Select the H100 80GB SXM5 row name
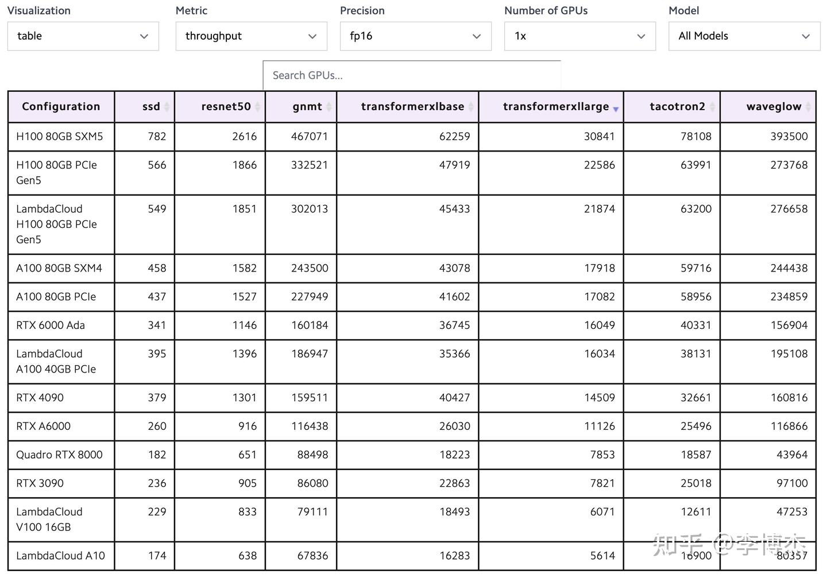Image resolution: width=827 pixels, height=578 pixels. tap(60, 137)
